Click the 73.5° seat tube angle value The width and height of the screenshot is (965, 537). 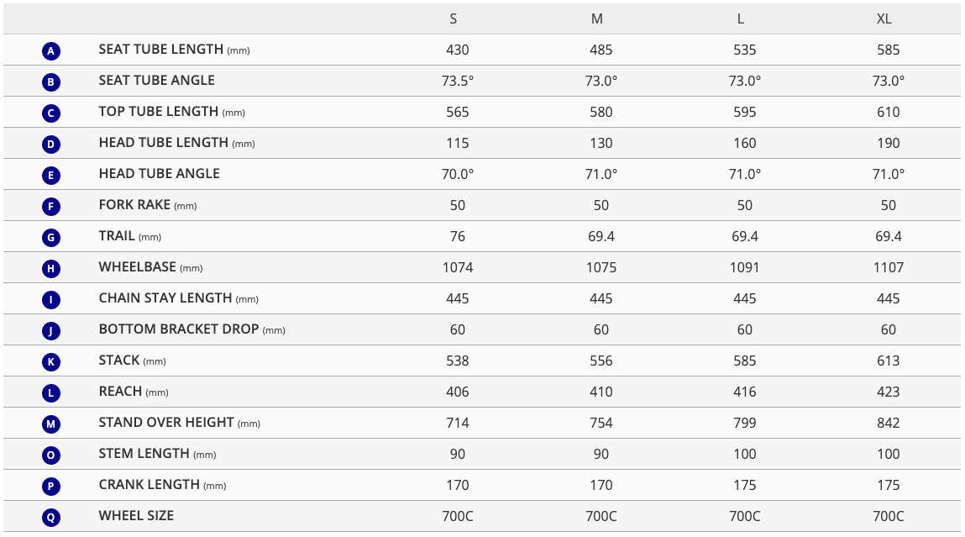click(458, 81)
